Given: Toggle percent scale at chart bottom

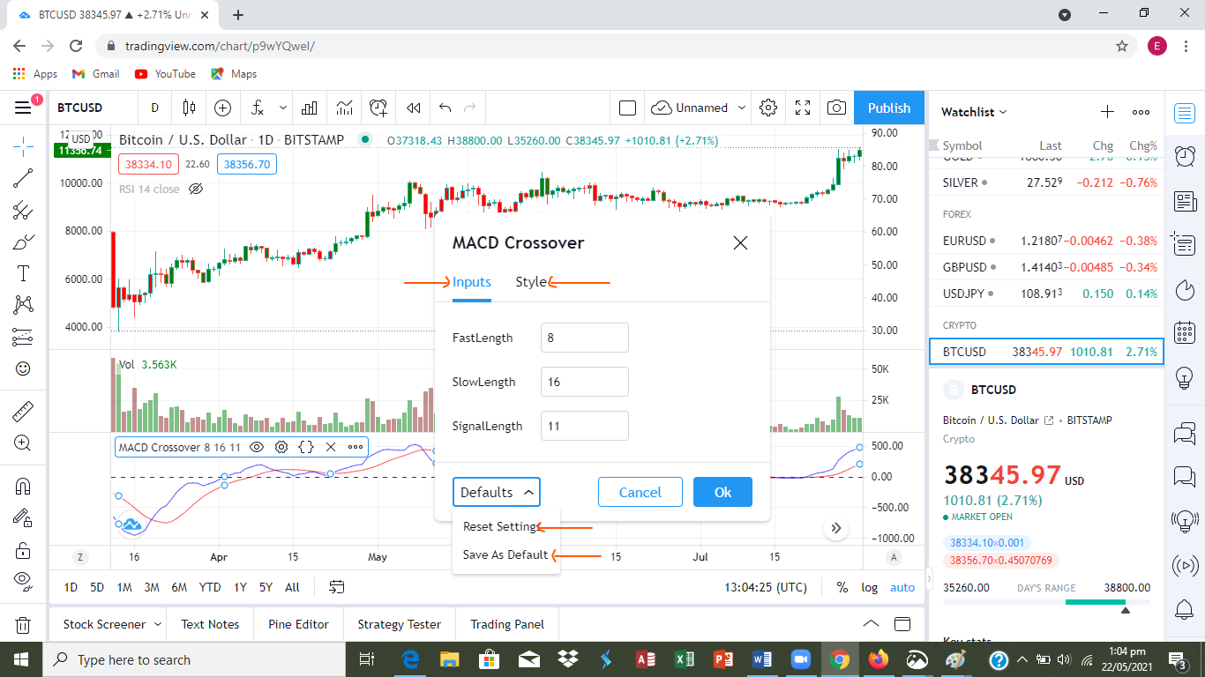Looking at the screenshot, I should pyautogui.click(x=842, y=587).
